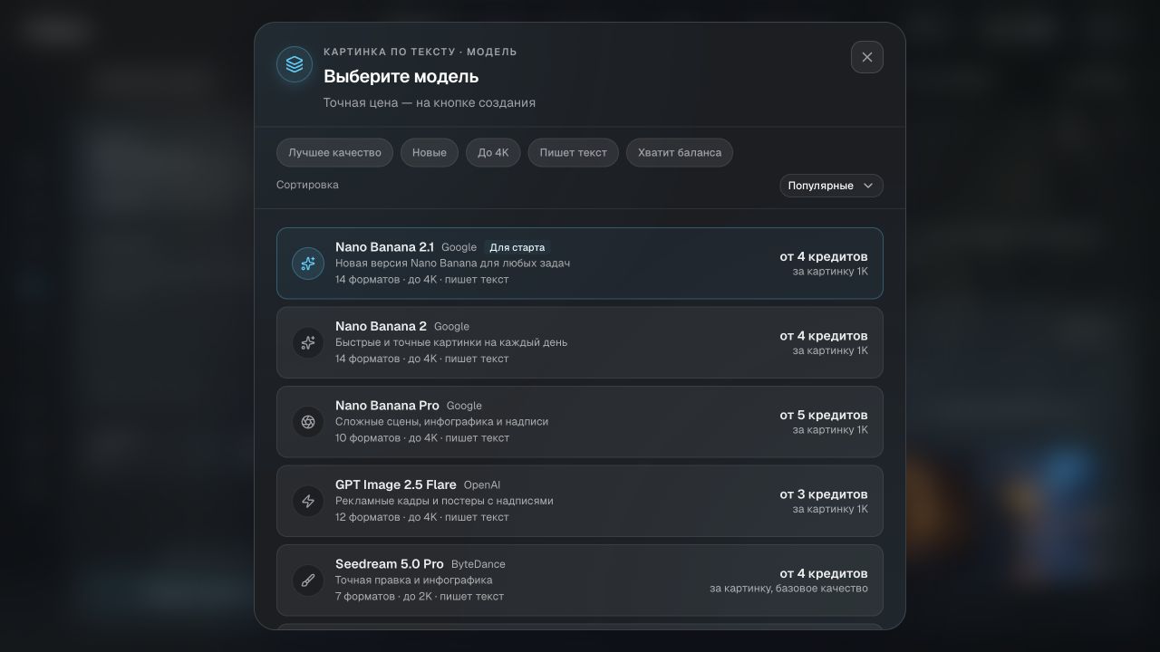Toggle the "Лучшее качество" filter chip
1160x652 pixels.
pos(334,152)
